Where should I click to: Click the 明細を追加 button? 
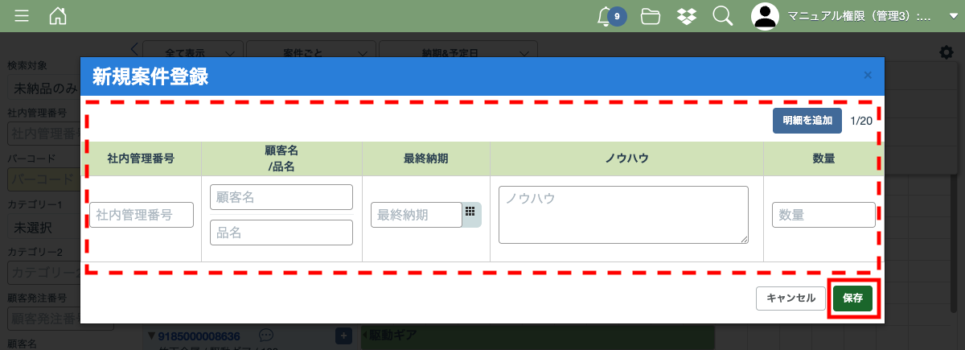tap(807, 120)
